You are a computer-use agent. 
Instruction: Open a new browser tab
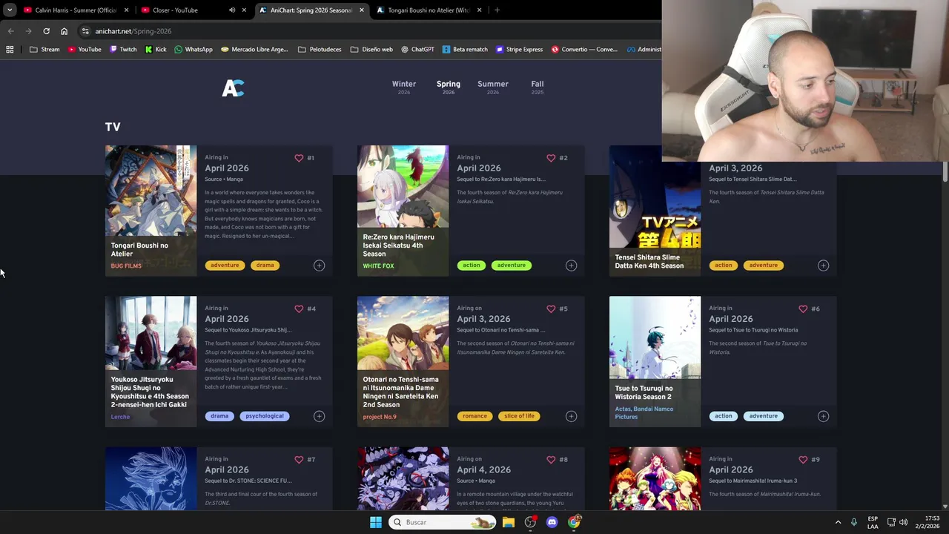(497, 10)
